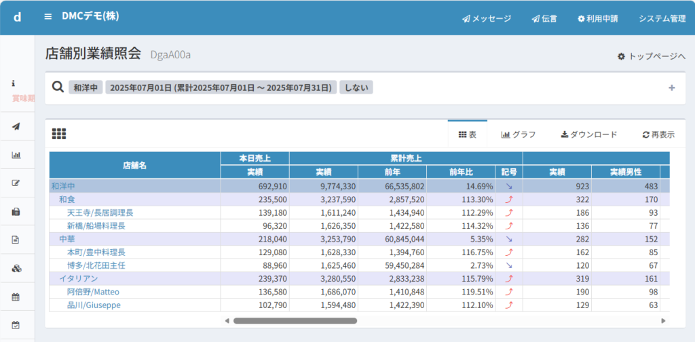Image resolution: width=695 pixels, height=342 pixels.
Task: Open システム管理 menu
Action: (662, 18)
